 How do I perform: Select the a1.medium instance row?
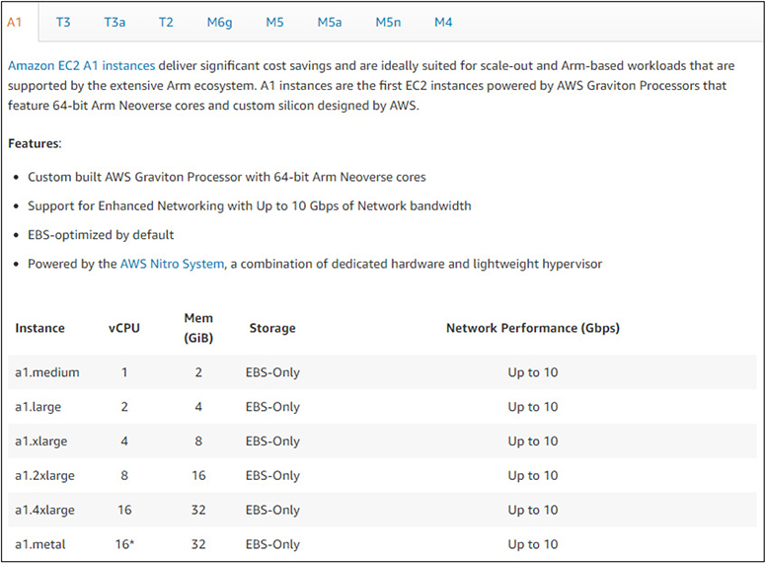tap(47, 372)
